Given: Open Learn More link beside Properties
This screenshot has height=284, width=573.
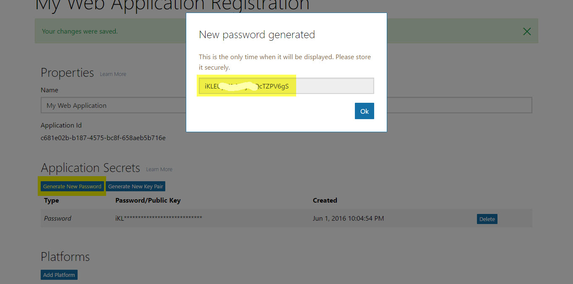Looking at the screenshot, I should tap(113, 74).
